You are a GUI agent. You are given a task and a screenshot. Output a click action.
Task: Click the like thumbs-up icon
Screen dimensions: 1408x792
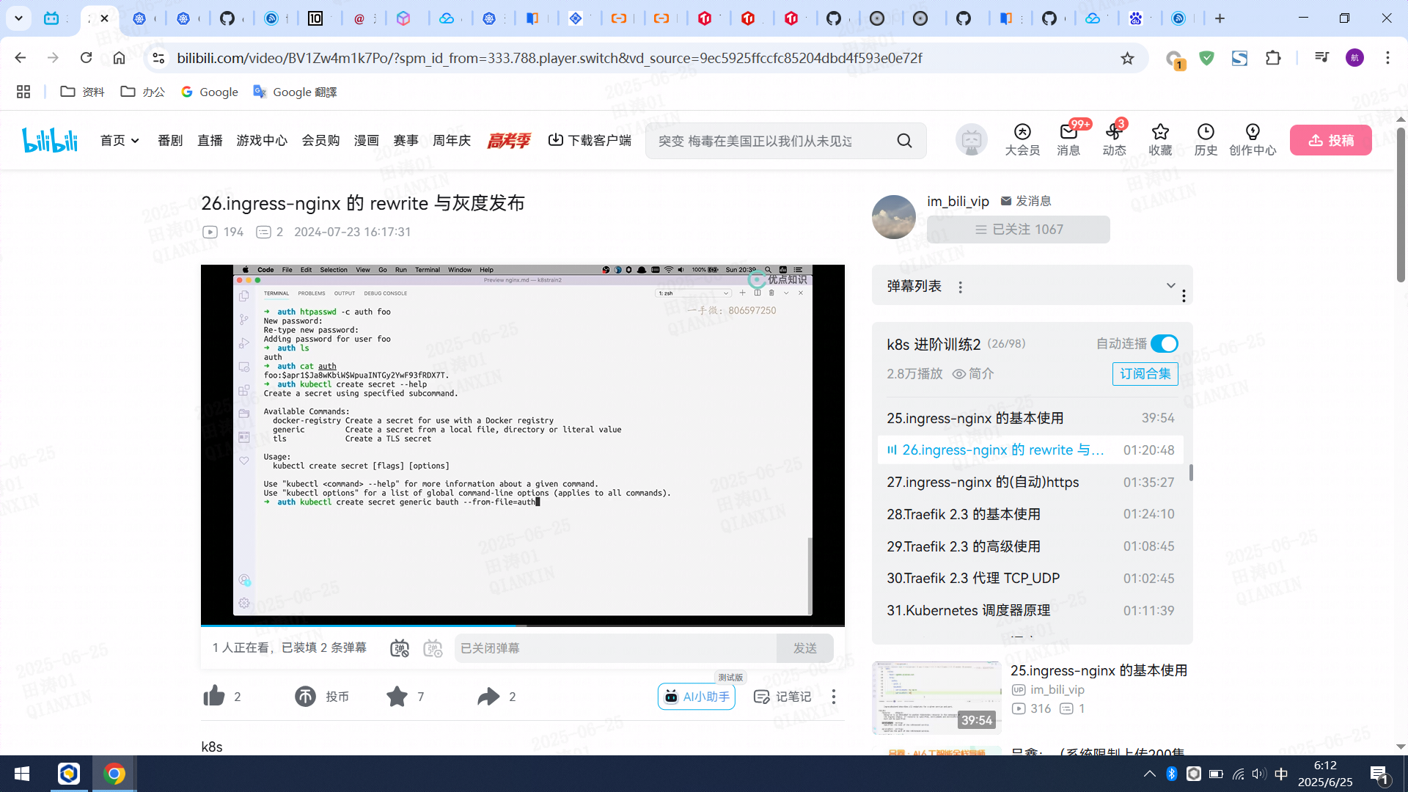214,696
